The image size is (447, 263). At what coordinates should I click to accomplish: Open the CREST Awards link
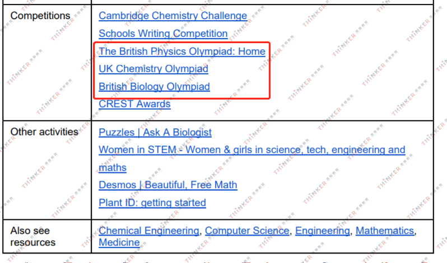click(x=134, y=104)
